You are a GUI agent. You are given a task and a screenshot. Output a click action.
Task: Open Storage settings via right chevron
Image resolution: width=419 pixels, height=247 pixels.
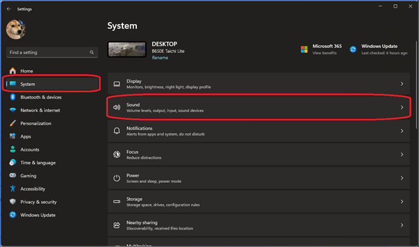coord(402,201)
